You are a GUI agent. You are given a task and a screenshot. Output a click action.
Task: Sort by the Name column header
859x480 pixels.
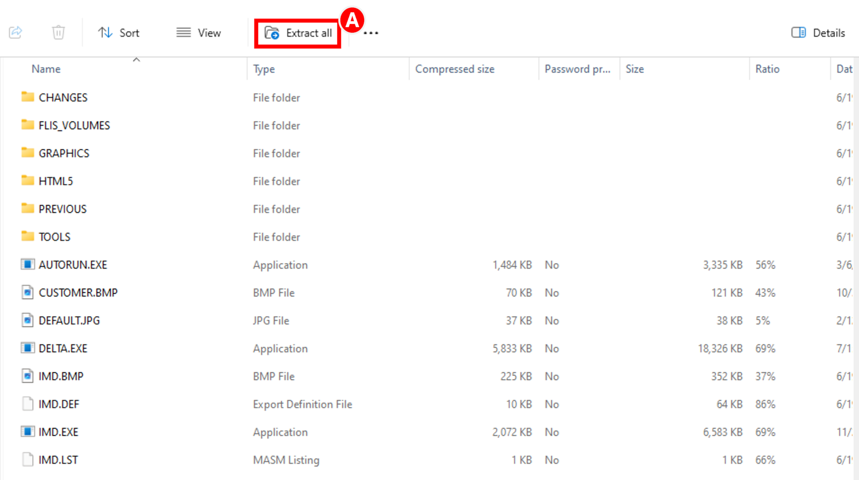pos(46,69)
